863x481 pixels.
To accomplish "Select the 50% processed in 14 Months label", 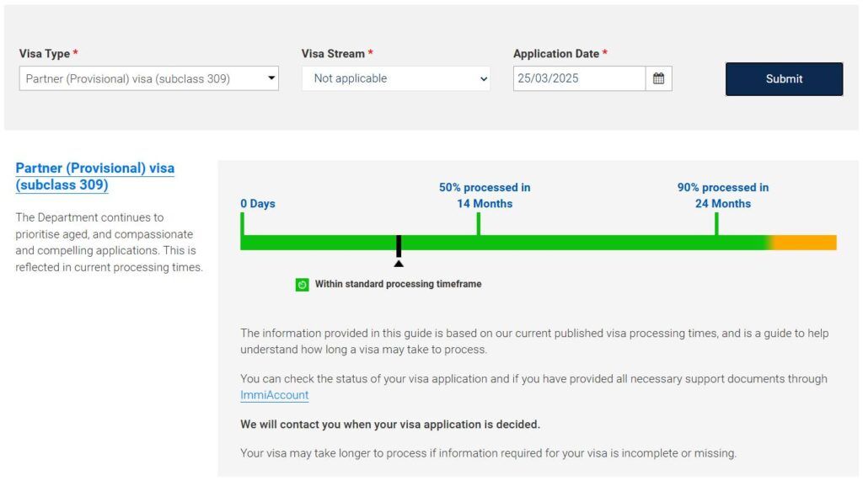I will (x=485, y=195).
